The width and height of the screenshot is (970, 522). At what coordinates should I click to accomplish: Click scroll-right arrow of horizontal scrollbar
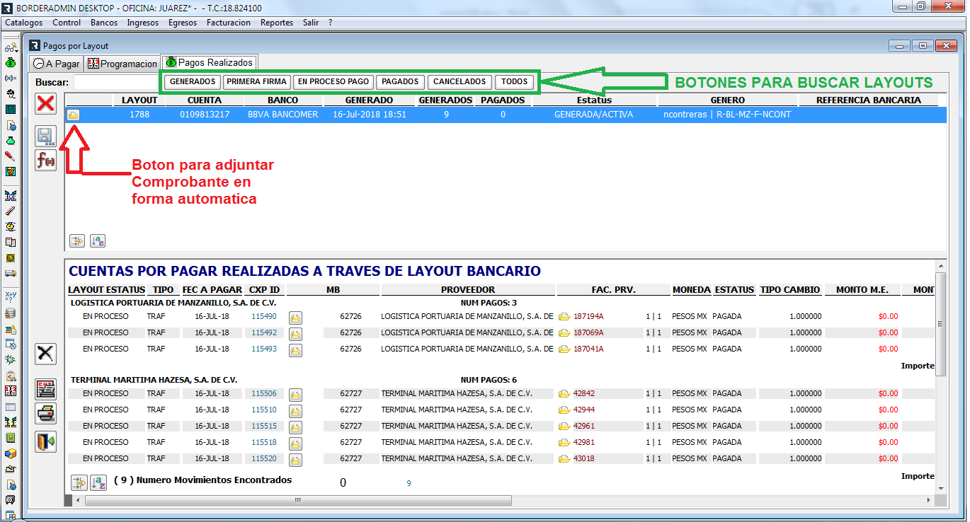coord(930,500)
